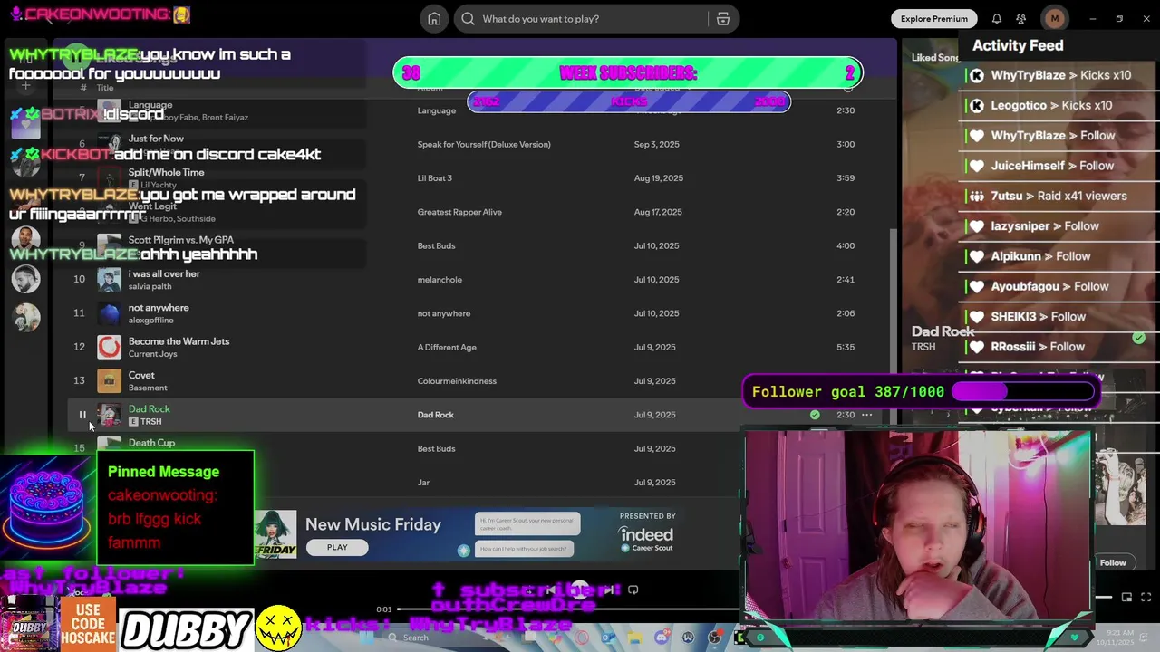Open File Explorer from the taskbar
This screenshot has height=652, width=1160.
pos(634,638)
